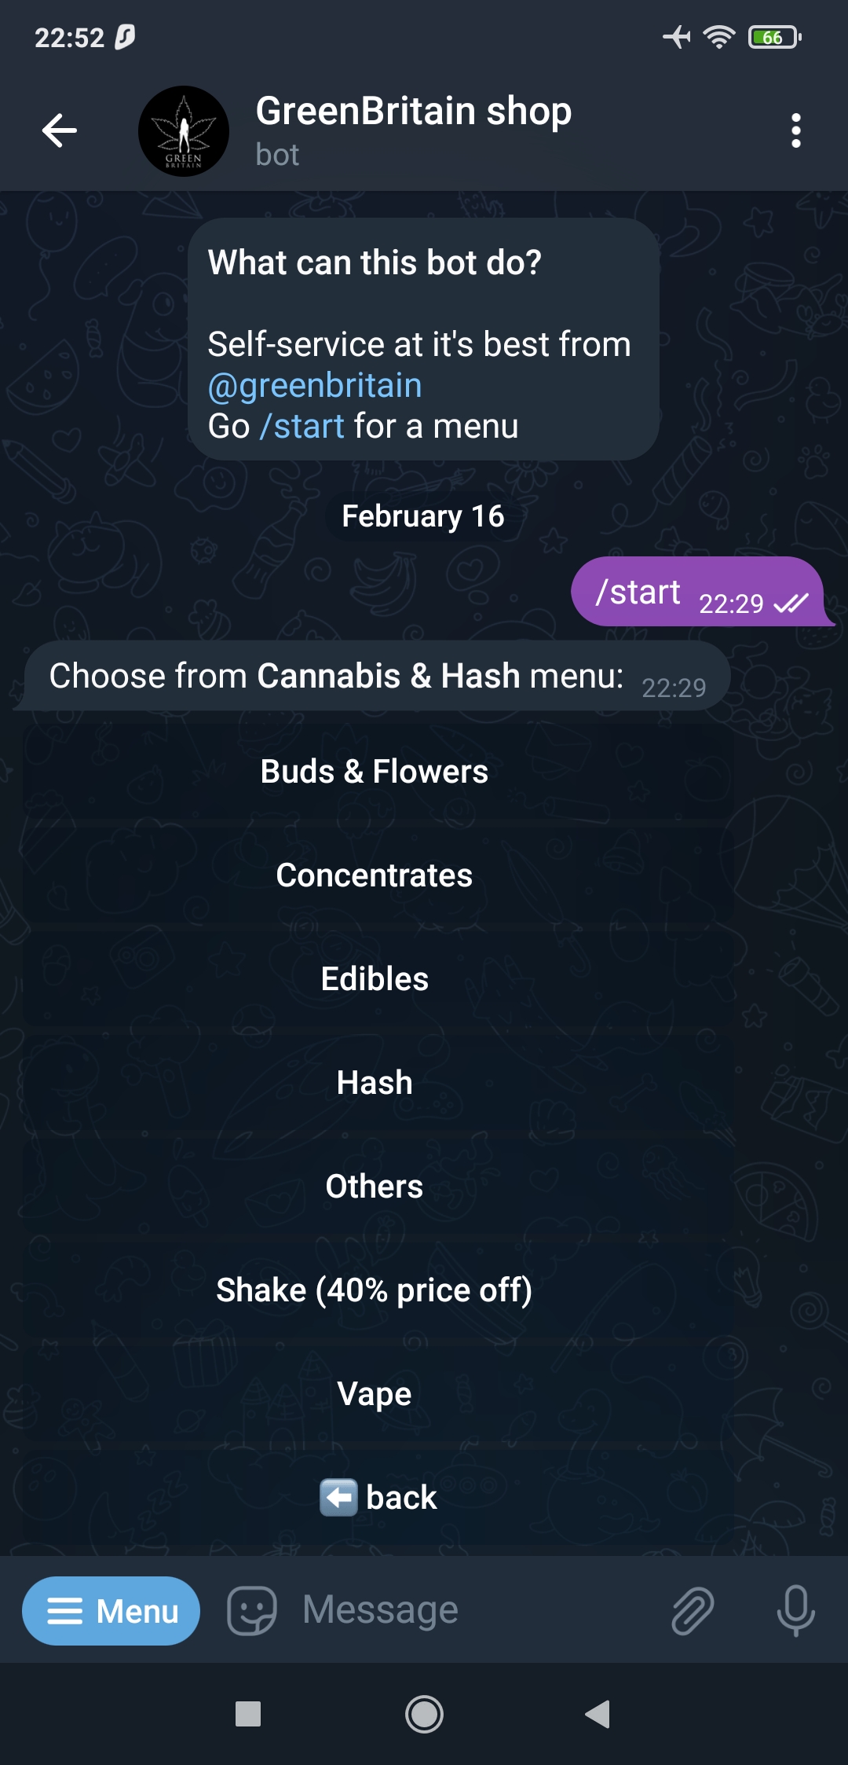Focus the Message input field
This screenshot has width=848, height=1765.
(x=471, y=1610)
